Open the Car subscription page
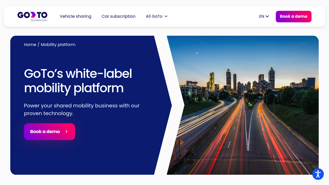Screen dimensions: 329x185 [118, 16]
